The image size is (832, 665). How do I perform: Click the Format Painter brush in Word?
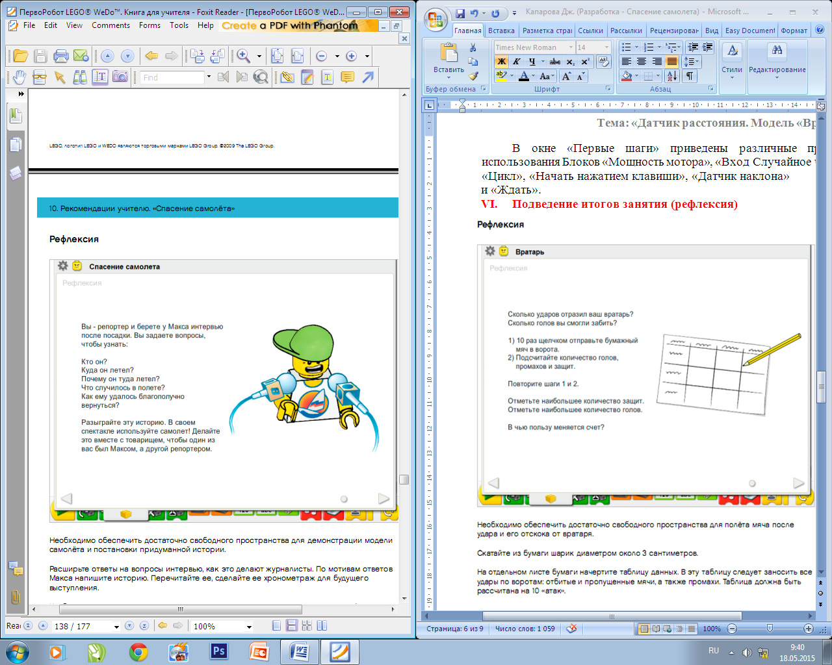coord(473,76)
